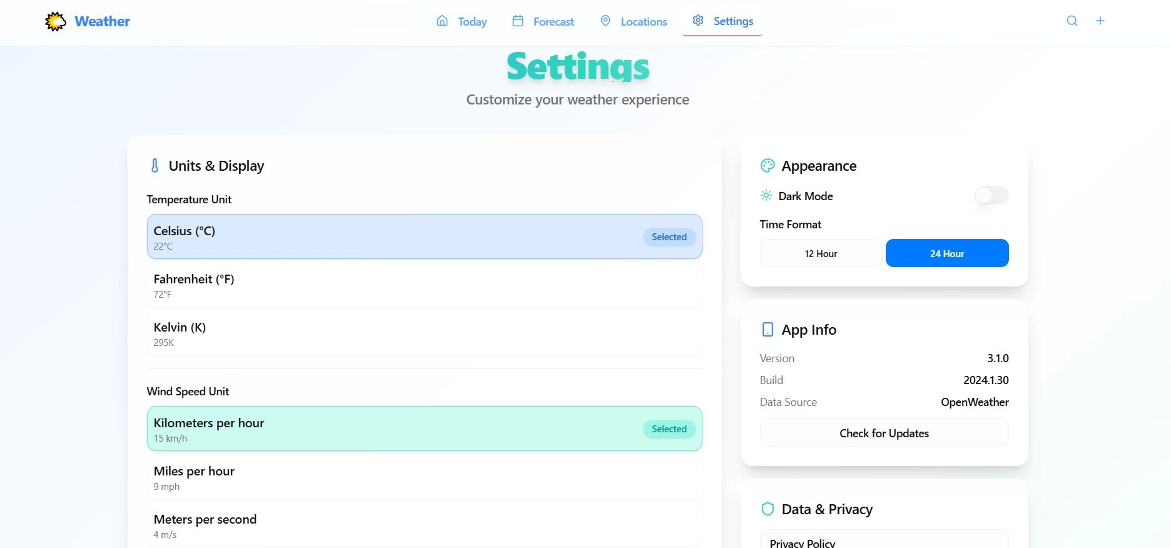
Task: Go to the Locations tab
Action: click(634, 21)
